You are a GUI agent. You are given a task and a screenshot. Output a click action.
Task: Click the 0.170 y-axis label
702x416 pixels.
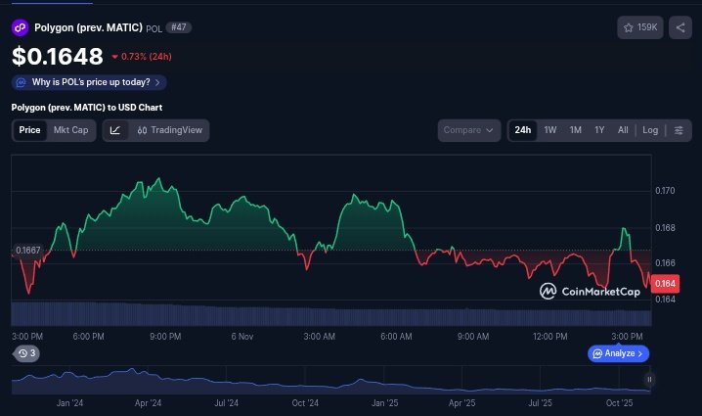[x=665, y=191]
